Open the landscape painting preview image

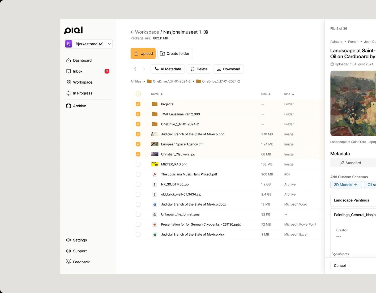(x=353, y=103)
